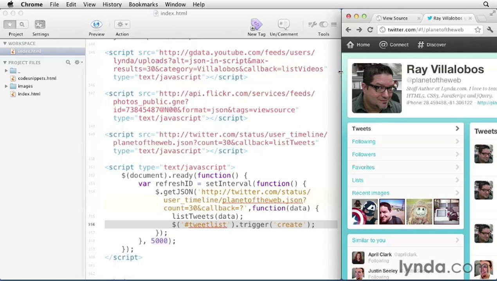Toggle the switch in the Tools group
The height and width of the screenshot is (281, 497).
tap(323, 25)
